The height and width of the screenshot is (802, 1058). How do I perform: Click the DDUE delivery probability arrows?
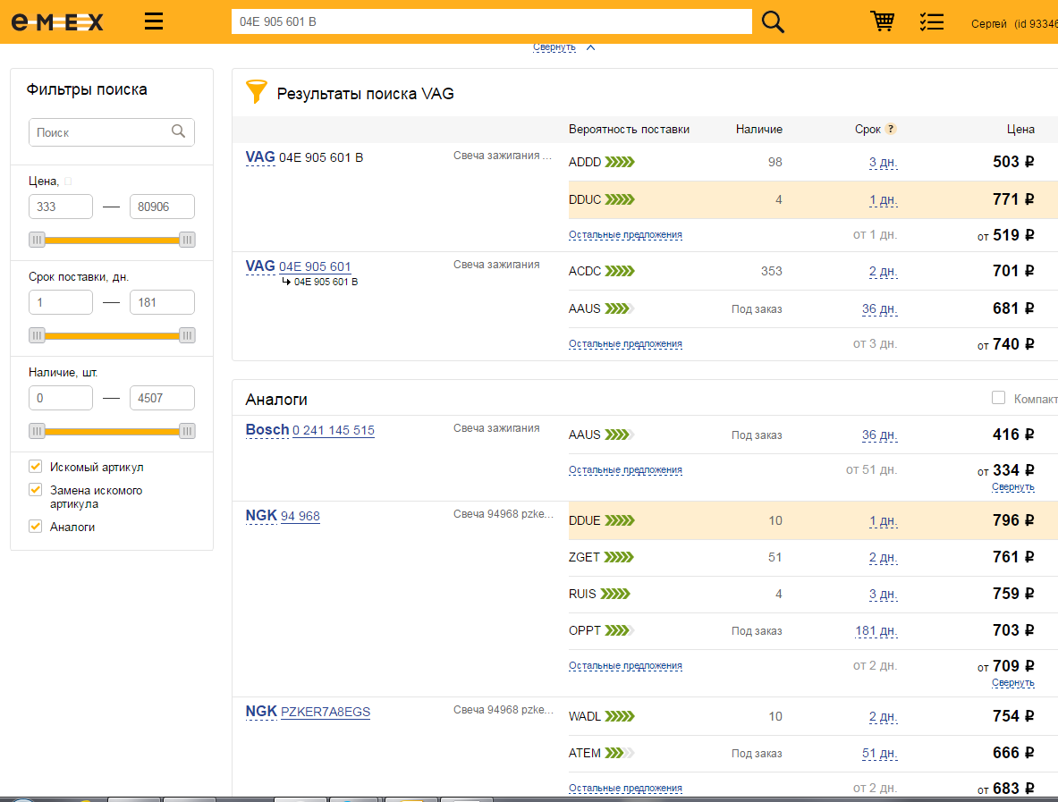coord(620,520)
